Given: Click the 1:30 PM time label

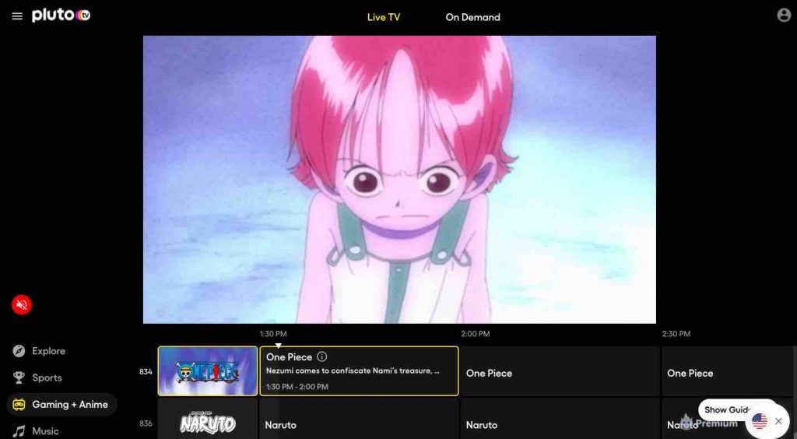Looking at the screenshot, I should point(273,334).
